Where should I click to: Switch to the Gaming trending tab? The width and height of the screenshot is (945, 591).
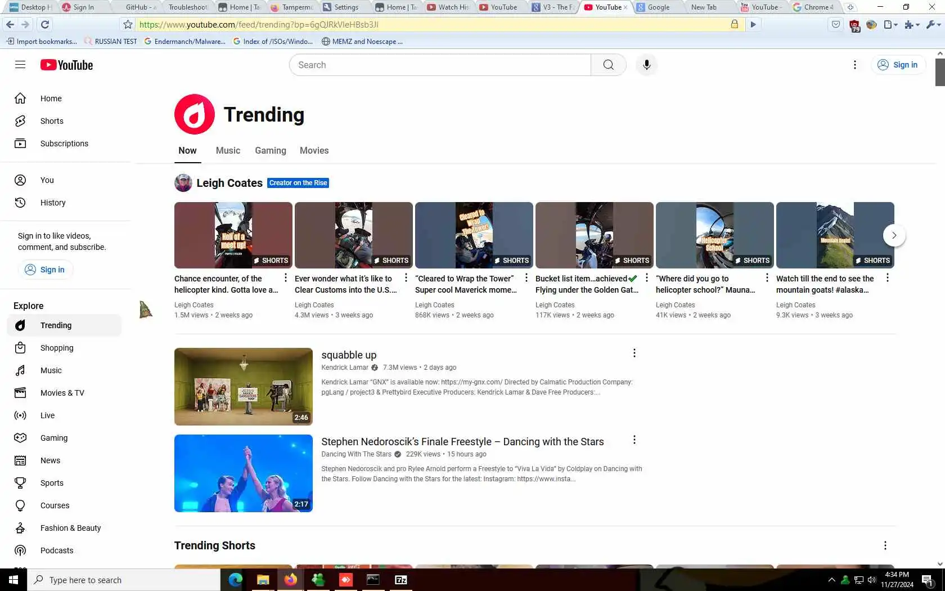click(x=271, y=151)
